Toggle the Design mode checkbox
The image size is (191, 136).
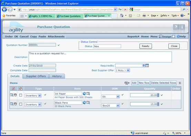pos(173,37)
